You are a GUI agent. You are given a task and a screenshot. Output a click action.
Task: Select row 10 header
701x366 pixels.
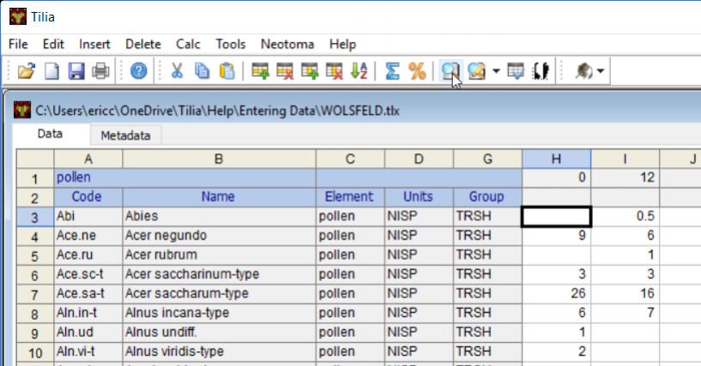(x=35, y=352)
